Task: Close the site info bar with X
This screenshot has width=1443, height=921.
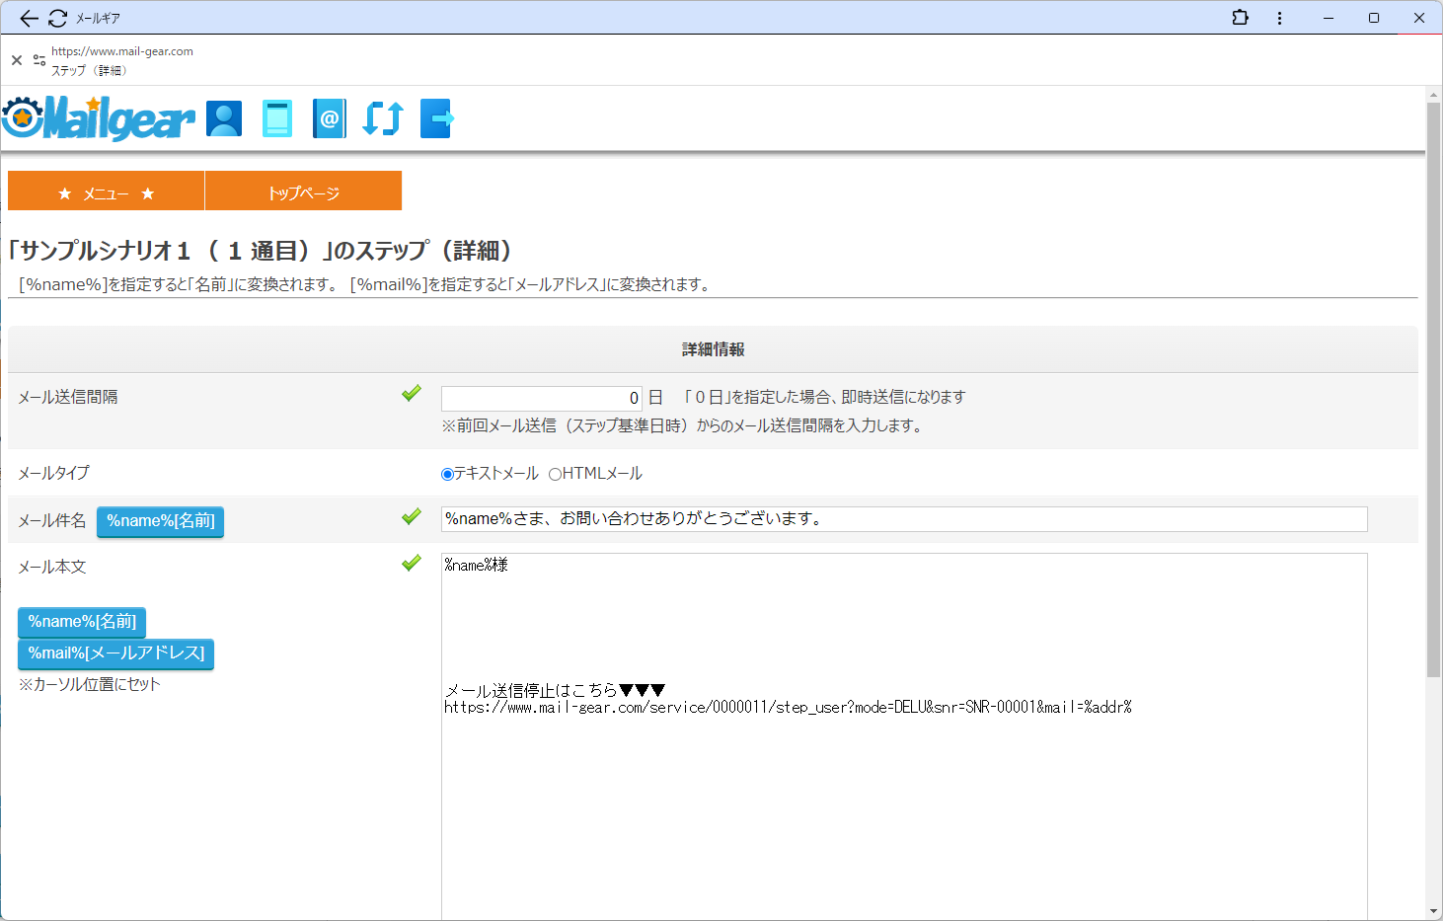Action: pyautogui.click(x=17, y=60)
